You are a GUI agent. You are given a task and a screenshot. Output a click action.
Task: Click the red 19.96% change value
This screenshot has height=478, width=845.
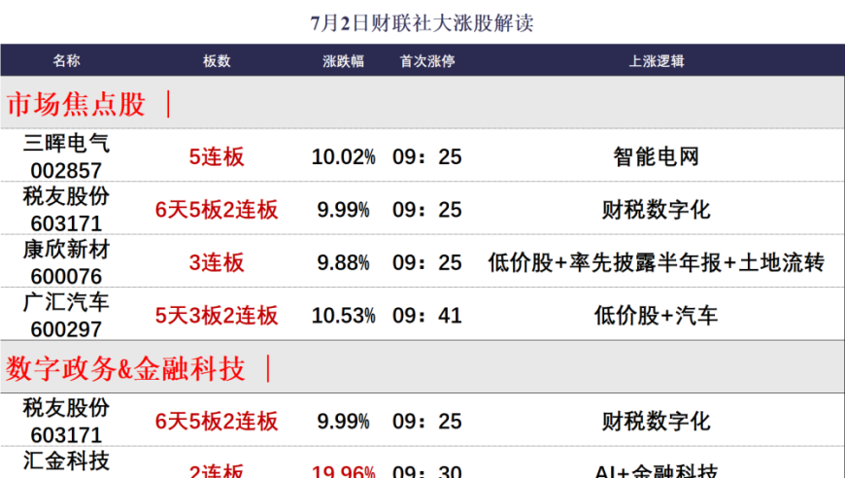coord(343,471)
